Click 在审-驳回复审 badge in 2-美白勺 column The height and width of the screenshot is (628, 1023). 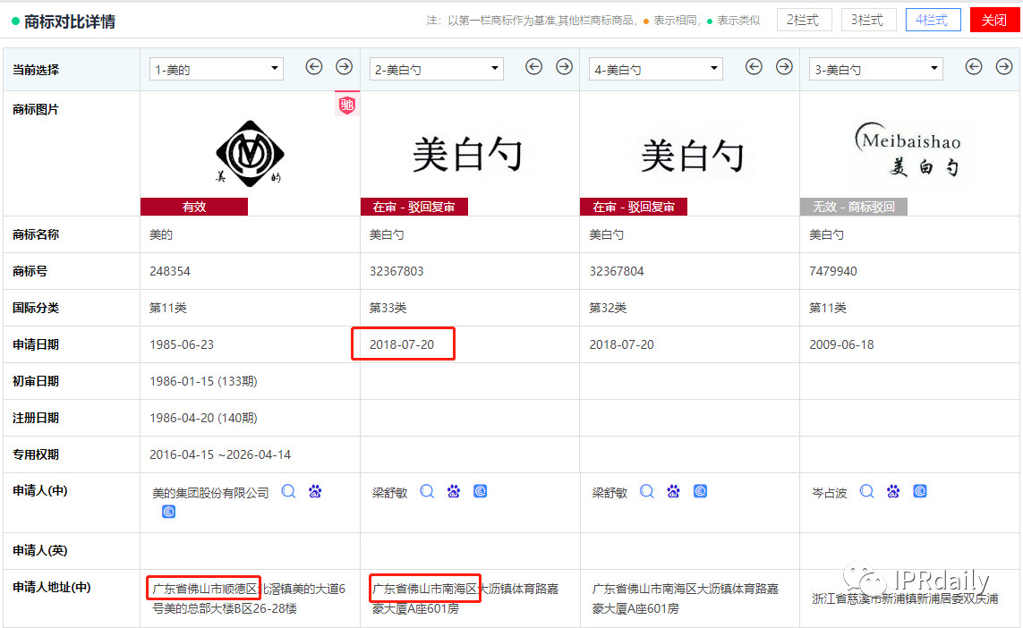point(414,207)
